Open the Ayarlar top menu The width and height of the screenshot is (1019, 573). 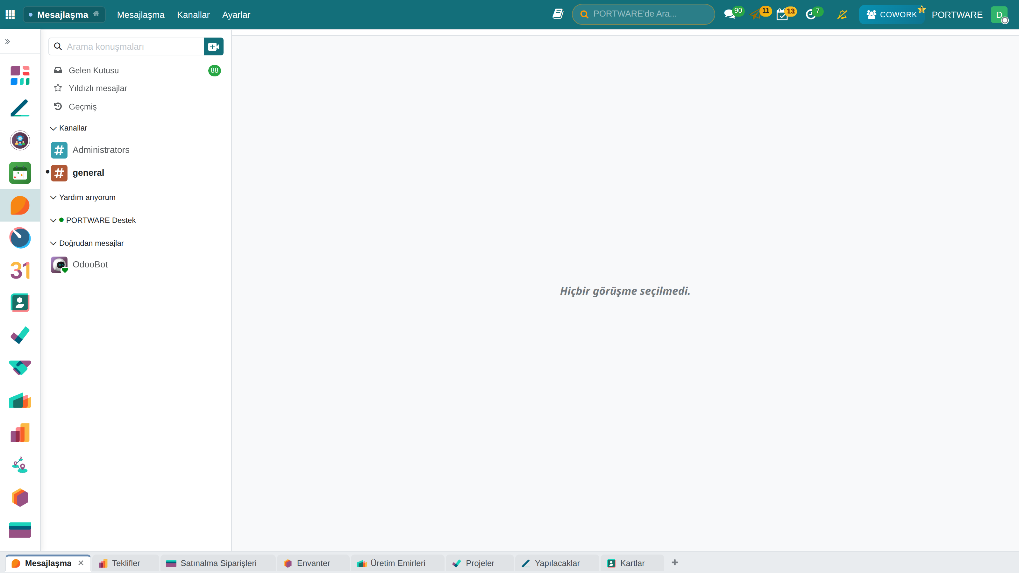(236, 15)
